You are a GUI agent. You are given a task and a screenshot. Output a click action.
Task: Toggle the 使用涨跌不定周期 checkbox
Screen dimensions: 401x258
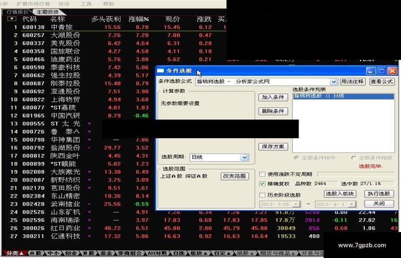[262, 174]
